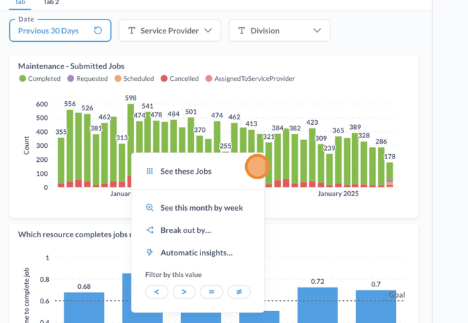Click the grid icon beside See these Jobs

click(149, 171)
